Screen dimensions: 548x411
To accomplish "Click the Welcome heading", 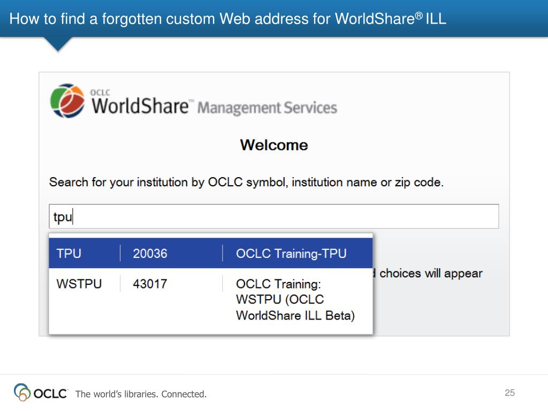I will coord(274,145).
